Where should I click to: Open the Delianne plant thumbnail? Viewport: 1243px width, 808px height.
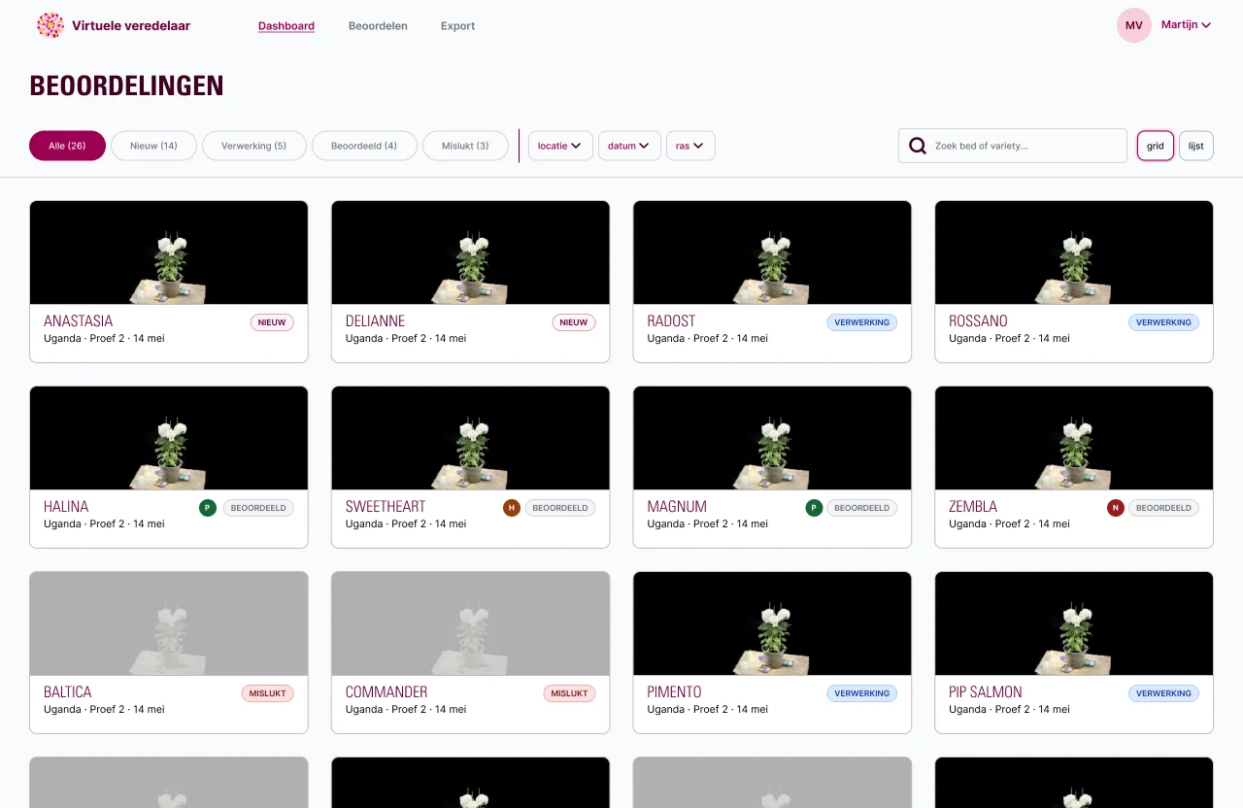[471, 252]
